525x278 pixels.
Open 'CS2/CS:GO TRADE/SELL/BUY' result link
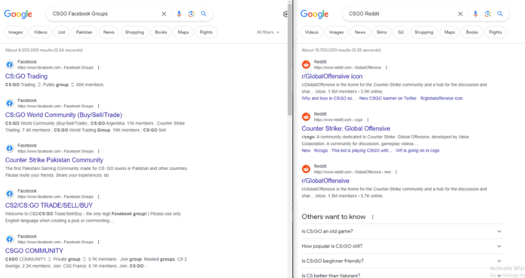click(x=49, y=205)
